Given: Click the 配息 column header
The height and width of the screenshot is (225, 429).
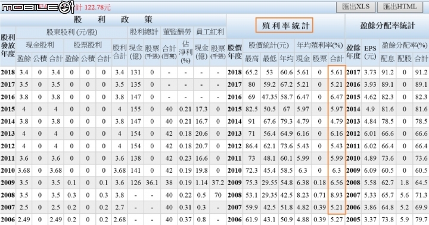Looking at the screenshot, I should click(387, 58).
